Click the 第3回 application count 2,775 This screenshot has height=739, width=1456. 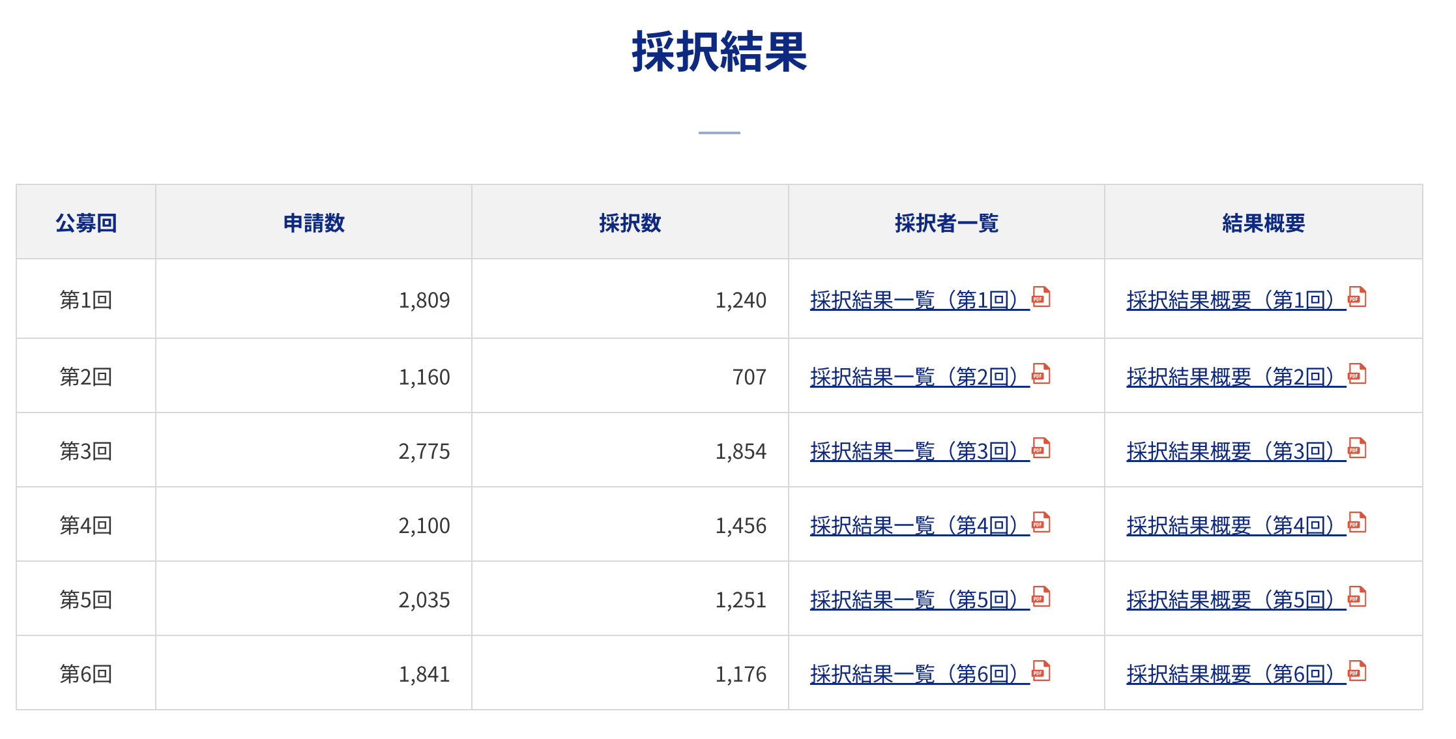click(x=424, y=452)
